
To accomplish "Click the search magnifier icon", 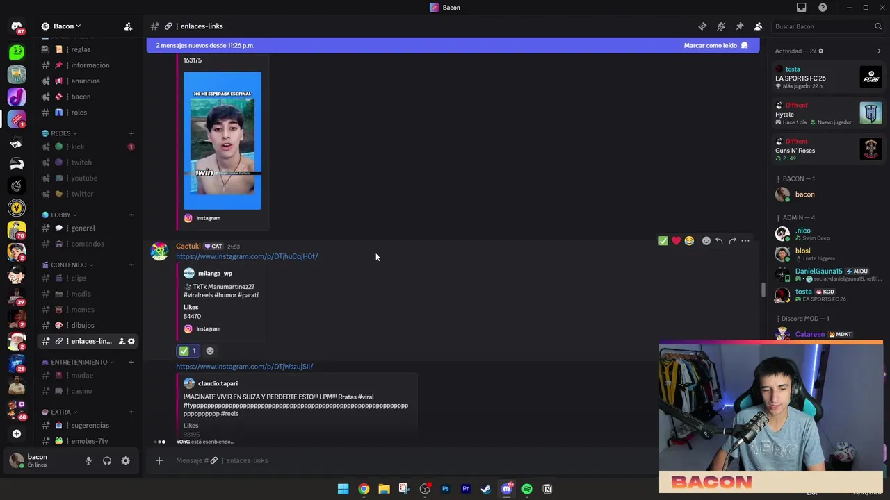I will [x=878, y=26].
